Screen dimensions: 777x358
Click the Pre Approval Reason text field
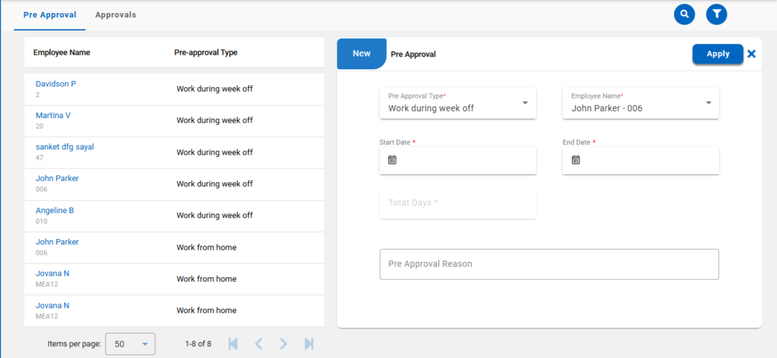click(x=549, y=264)
